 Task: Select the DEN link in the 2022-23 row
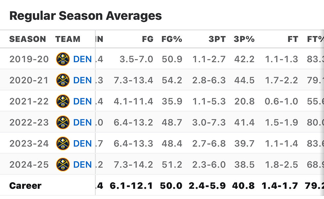tap(82, 123)
